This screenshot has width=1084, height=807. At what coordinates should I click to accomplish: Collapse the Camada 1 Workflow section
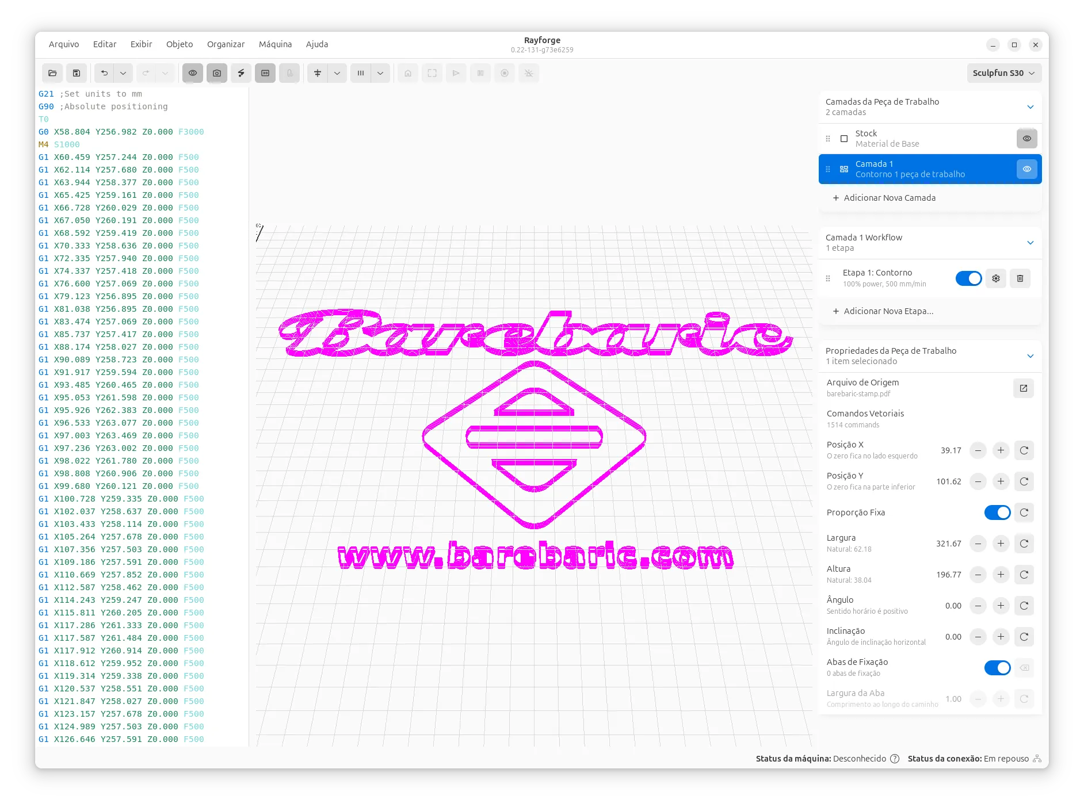[1030, 242]
